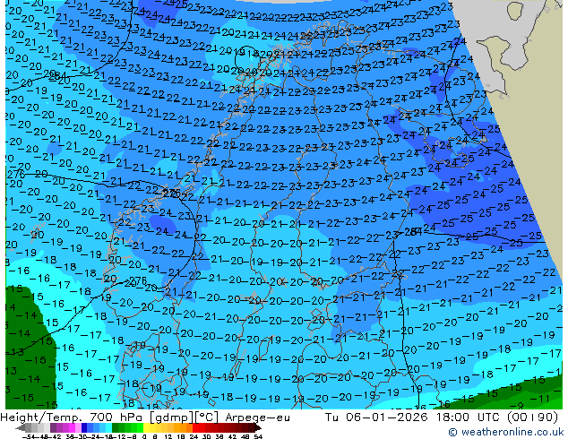The height and width of the screenshot is (439, 568).
Task: Click the 'Tu 06-01-2026 18:00 UTC' date label
Action: pyautogui.click(x=413, y=417)
